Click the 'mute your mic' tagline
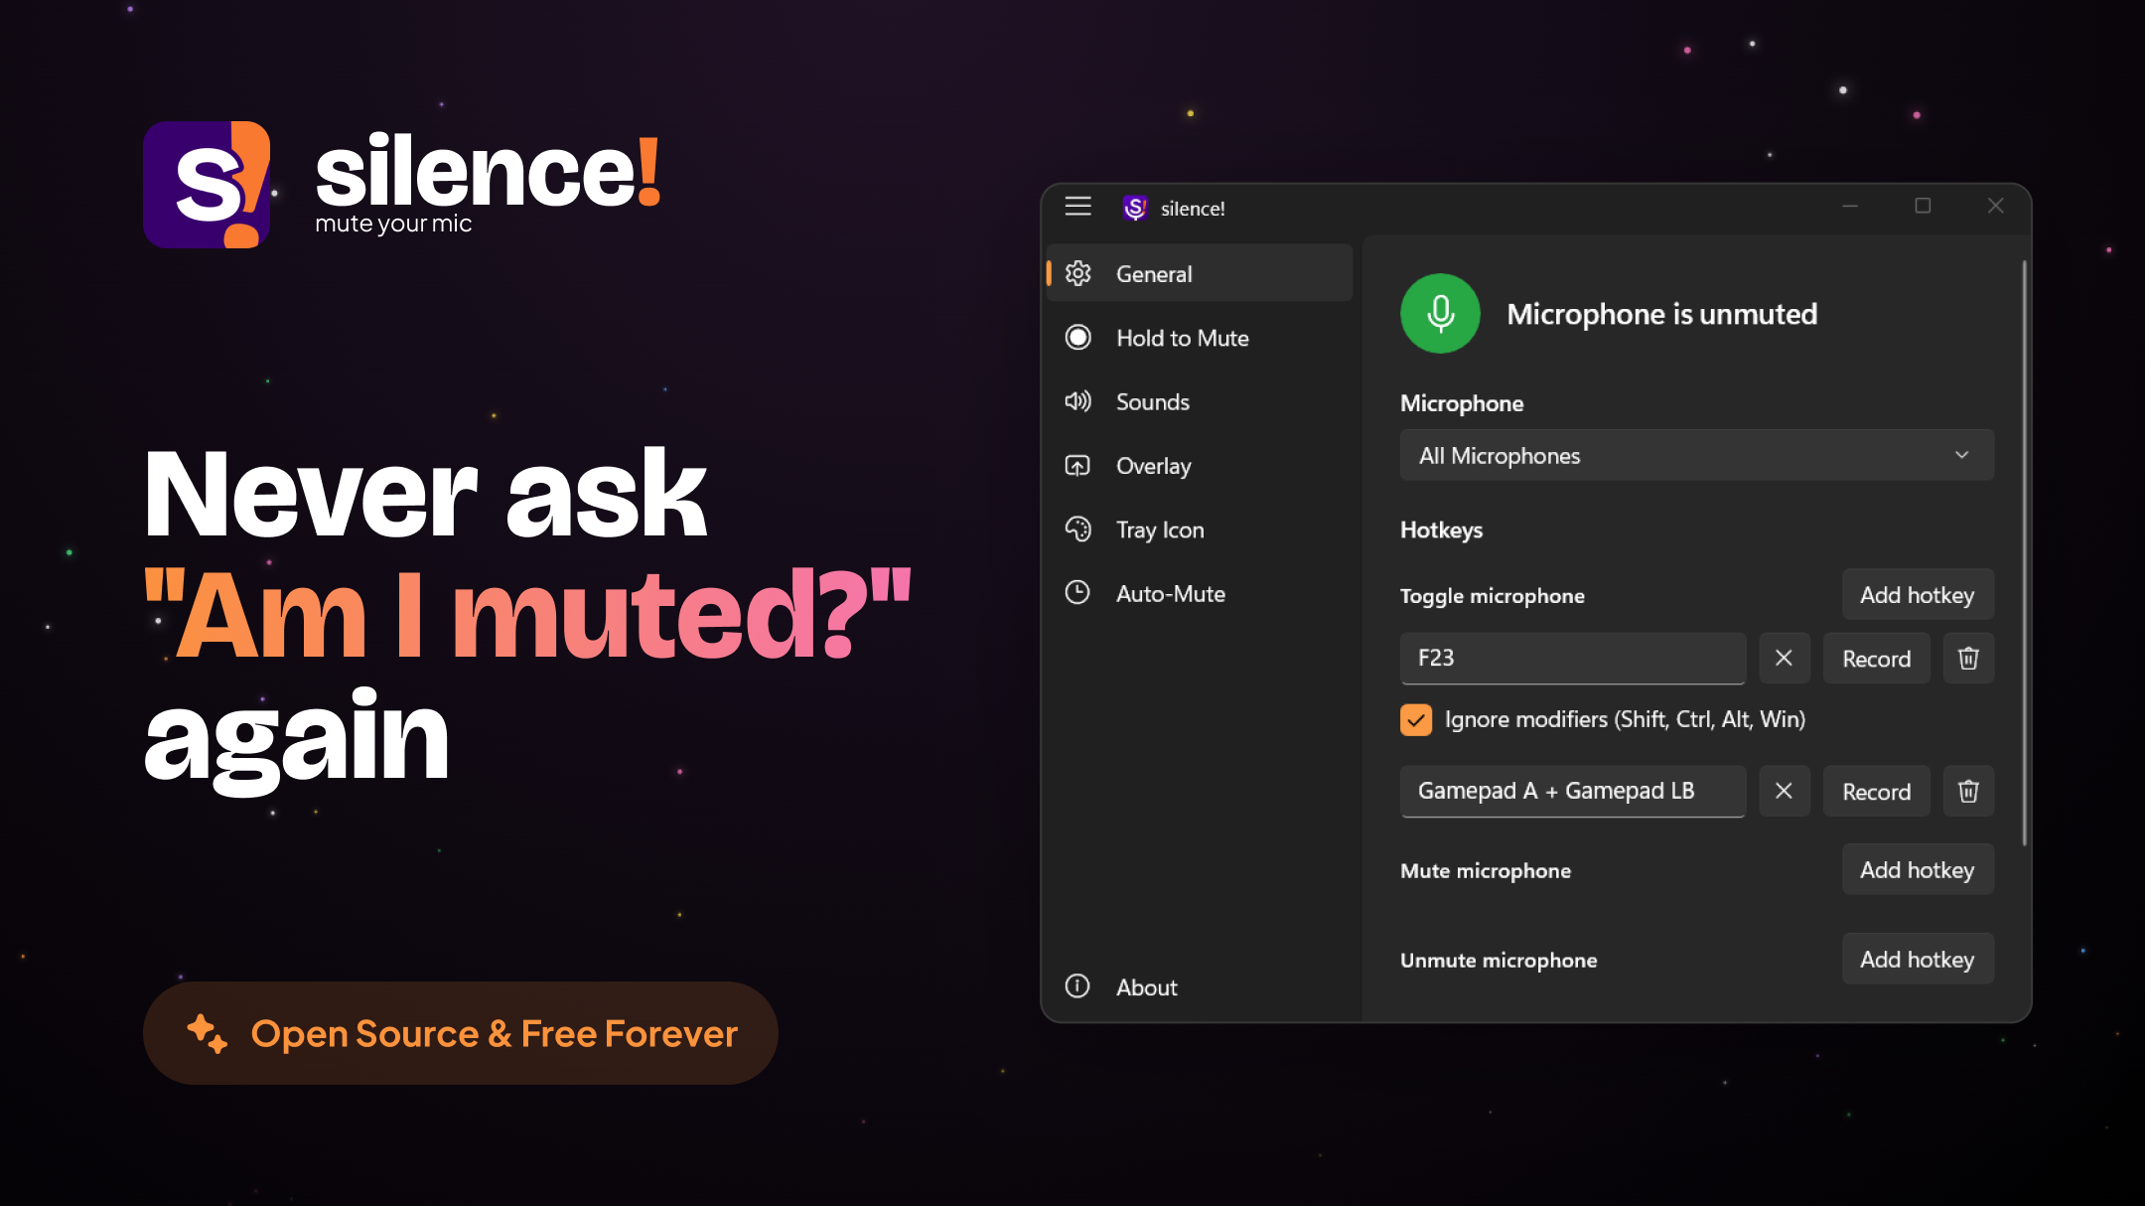 393,224
